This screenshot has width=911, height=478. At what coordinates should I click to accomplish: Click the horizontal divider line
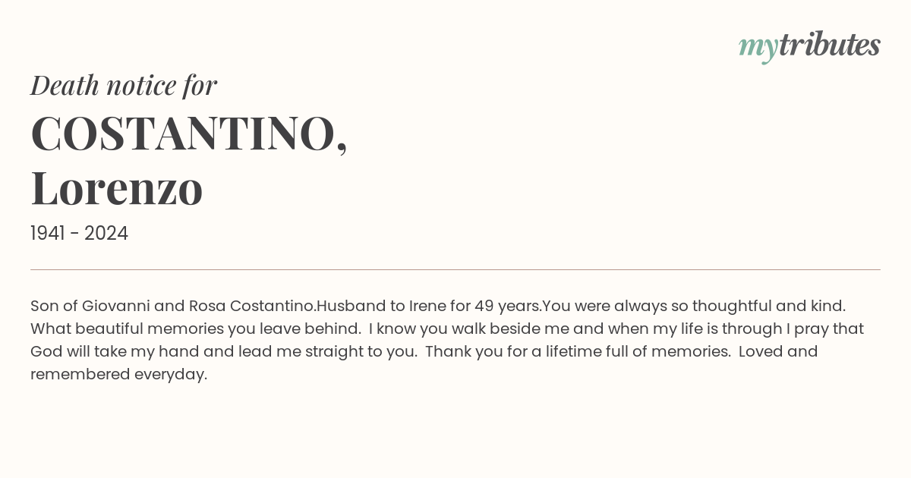point(455,269)
